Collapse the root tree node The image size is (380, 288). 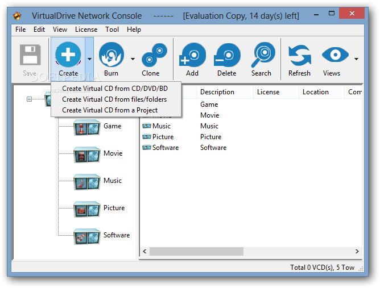pos(29,99)
